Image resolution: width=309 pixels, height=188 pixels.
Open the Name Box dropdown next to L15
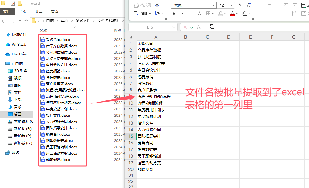(174, 27)
